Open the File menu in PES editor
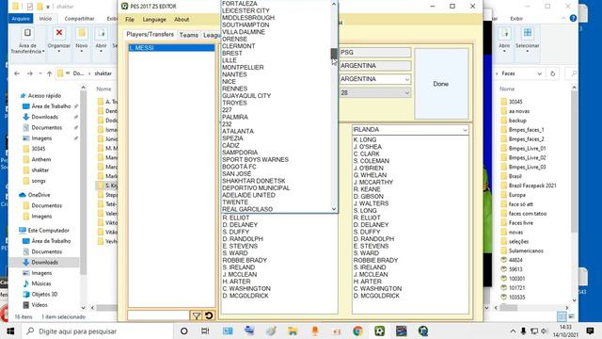 point(130,19)
